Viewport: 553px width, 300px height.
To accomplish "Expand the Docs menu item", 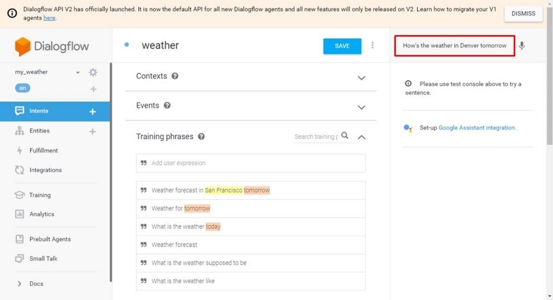I will tap(19, 283).
